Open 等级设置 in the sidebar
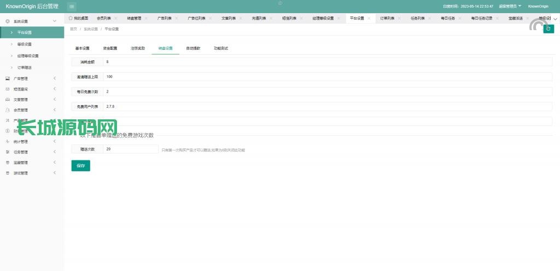The width and height of the screenshot is (560, 271). pos(25,44)
